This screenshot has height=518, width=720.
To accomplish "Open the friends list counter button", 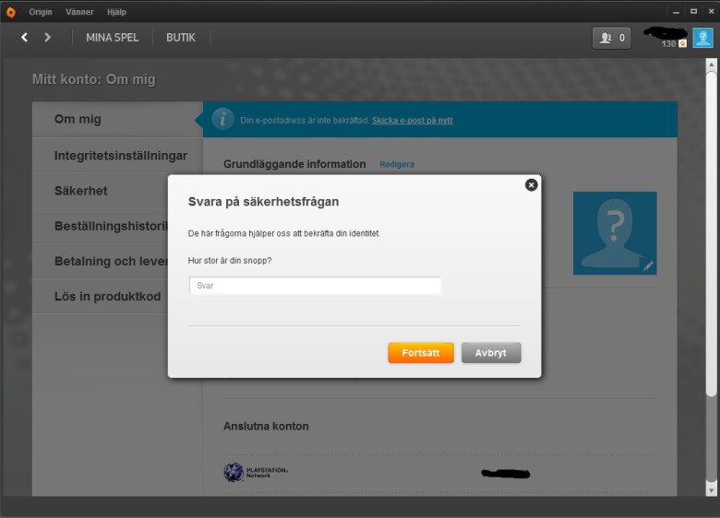I will pos(612,38).
